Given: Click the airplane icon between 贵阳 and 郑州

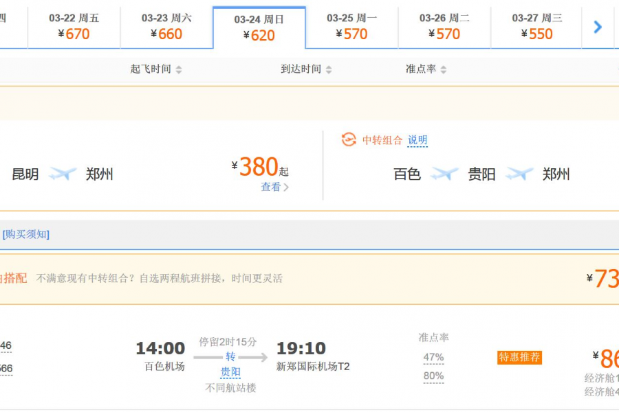Looking at the screenshot, I should click(519, 174).
